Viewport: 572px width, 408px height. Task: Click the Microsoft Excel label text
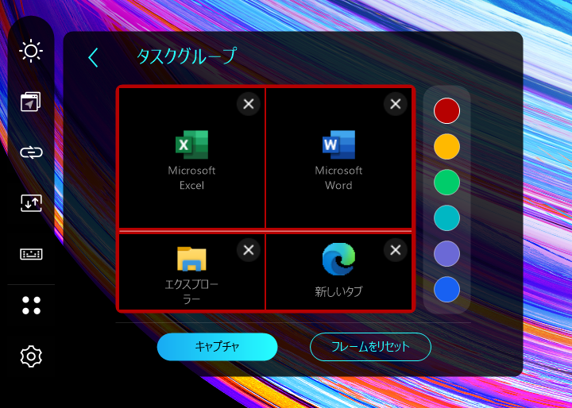tap(192, 178)
